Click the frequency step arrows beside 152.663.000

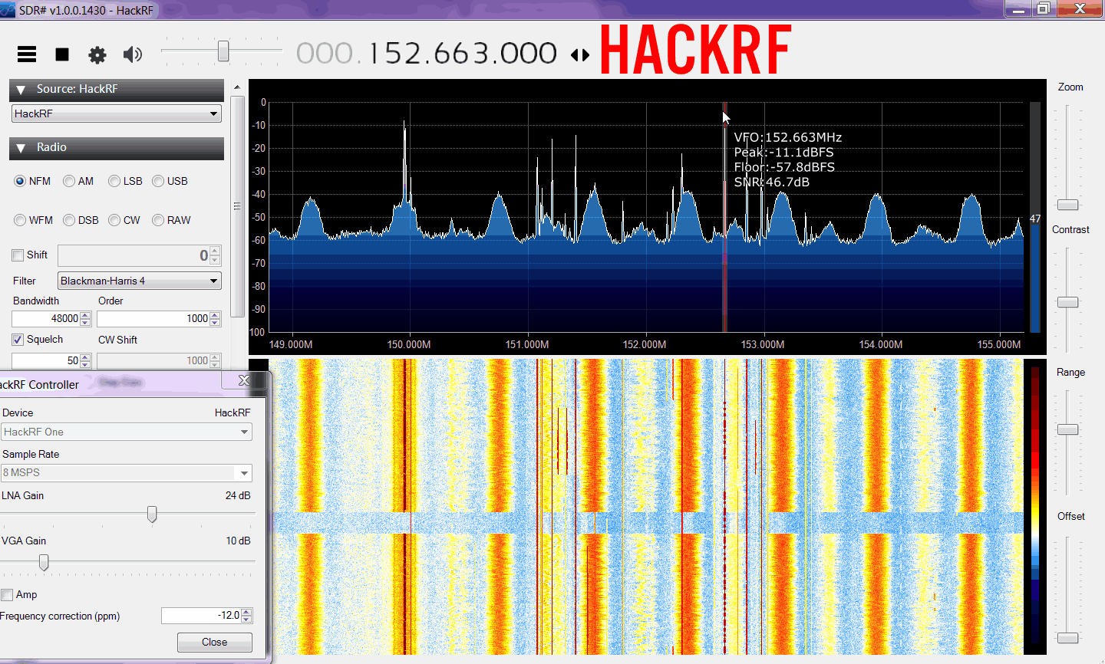point(580,54)
